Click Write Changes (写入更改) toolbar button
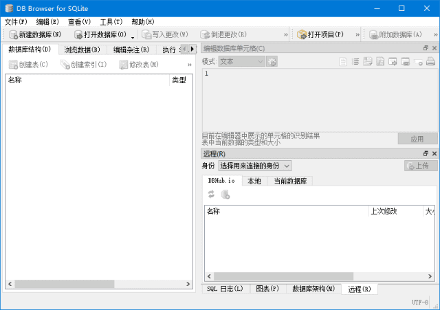Screen dimensions: 440x310 165,34
